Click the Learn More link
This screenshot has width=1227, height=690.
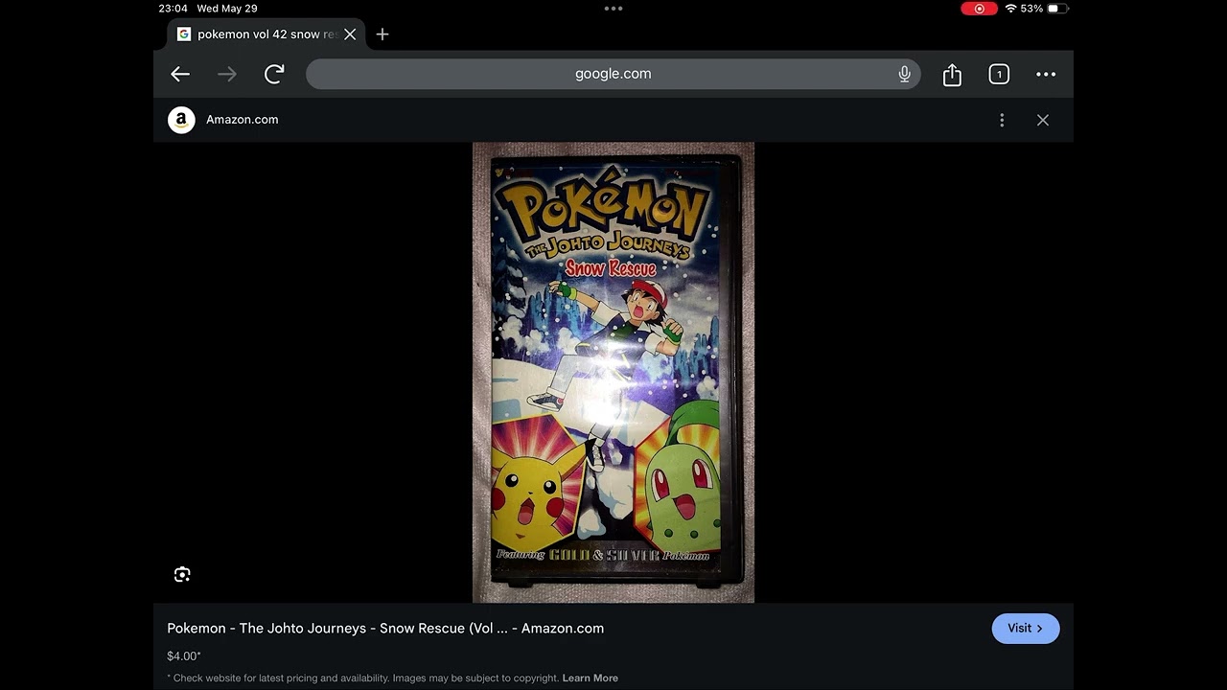590,678
